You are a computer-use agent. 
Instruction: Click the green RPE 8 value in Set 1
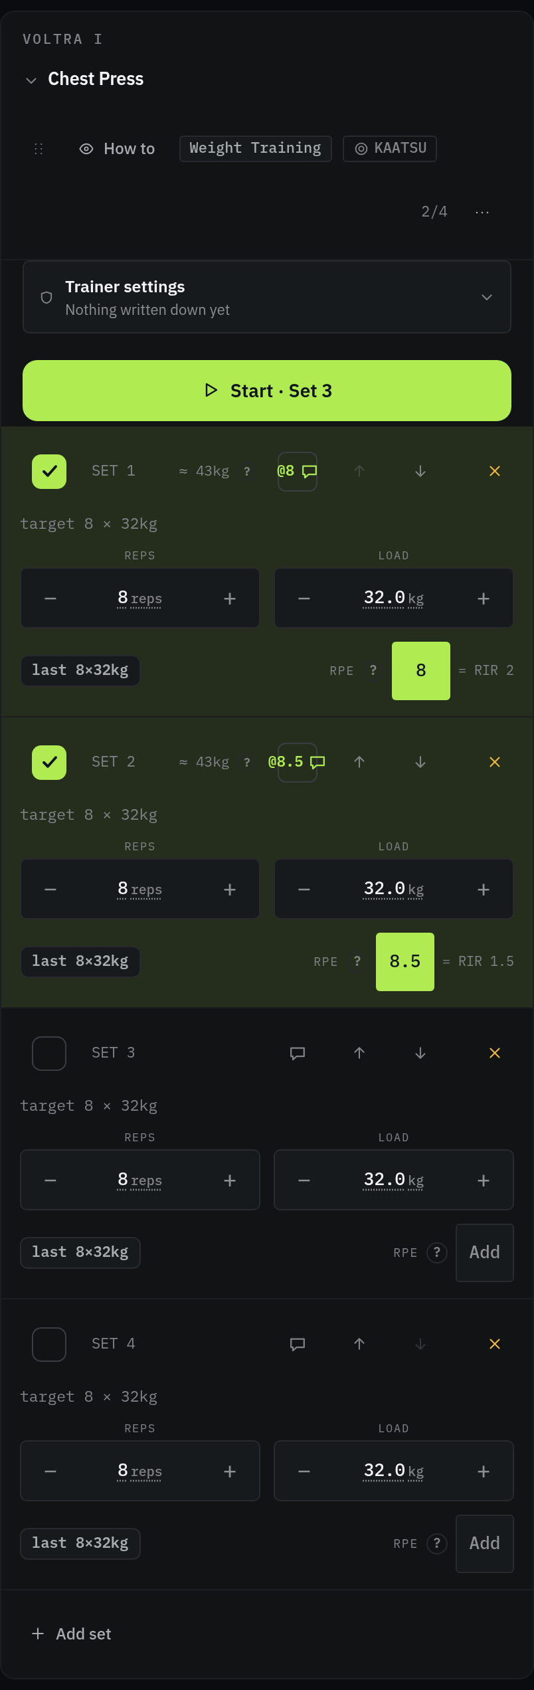pos(421,671)
